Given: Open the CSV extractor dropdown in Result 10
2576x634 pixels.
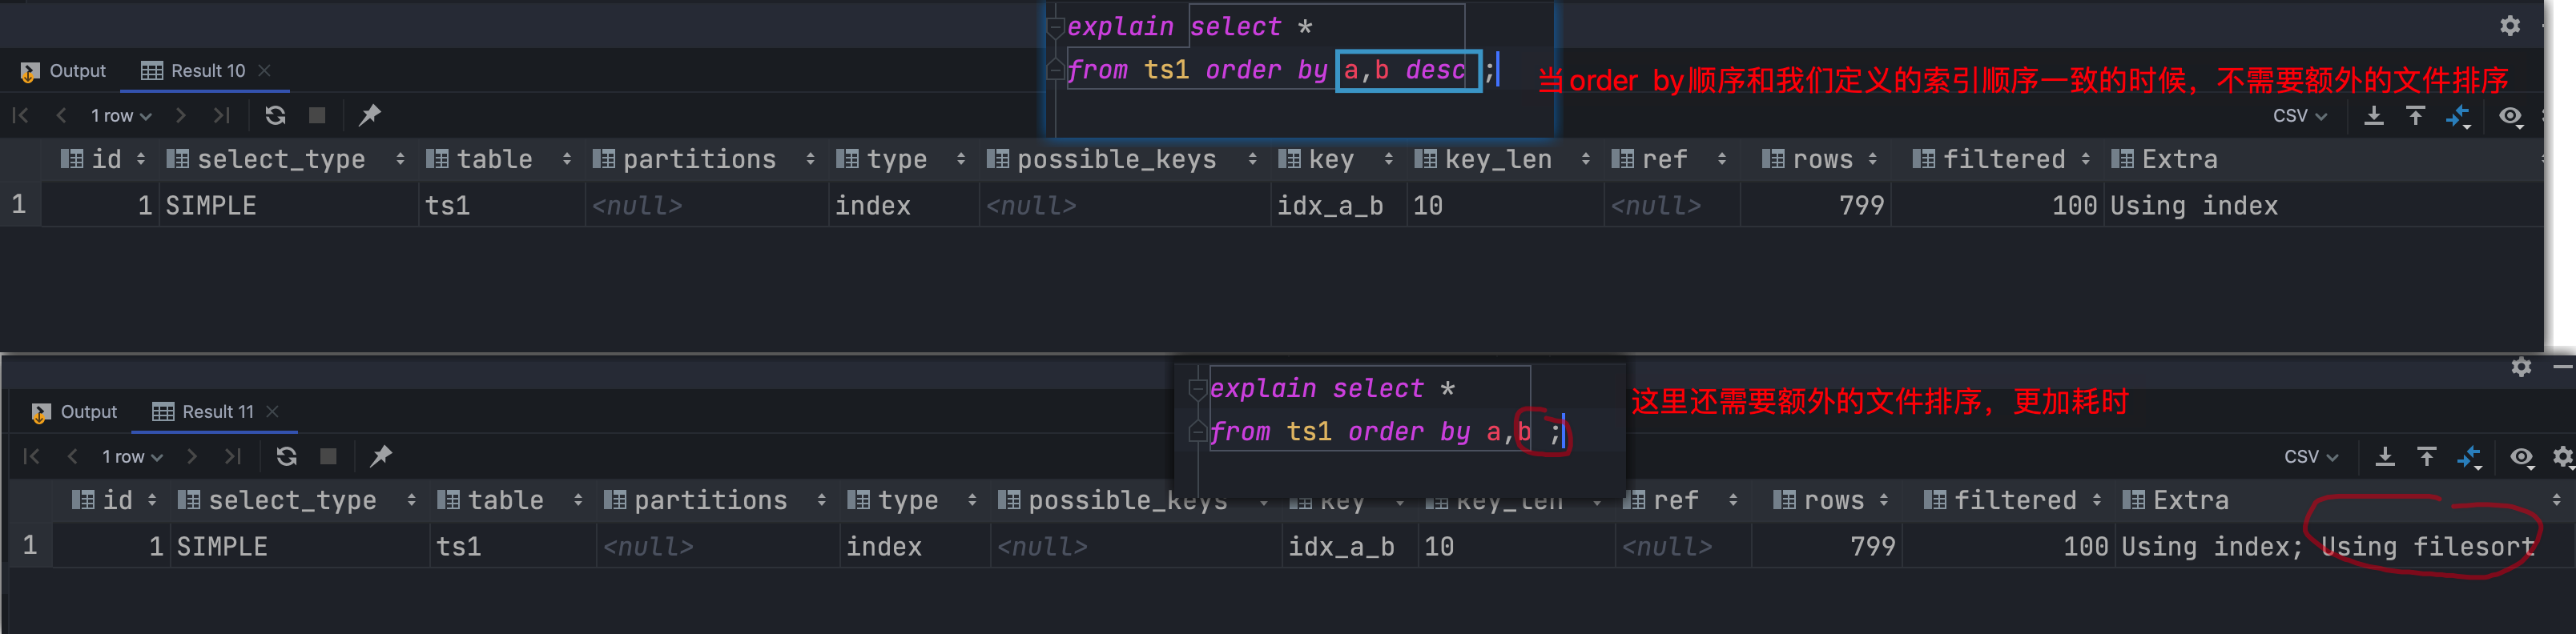Looking at the screenshot, I should (2299, 116).
